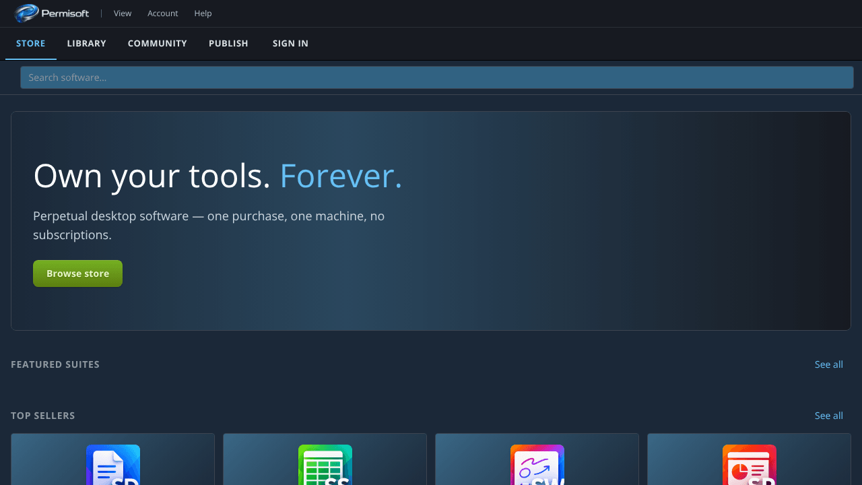Focus the Search software field
This screenshot has height=485, width=862.
[437, 77]
